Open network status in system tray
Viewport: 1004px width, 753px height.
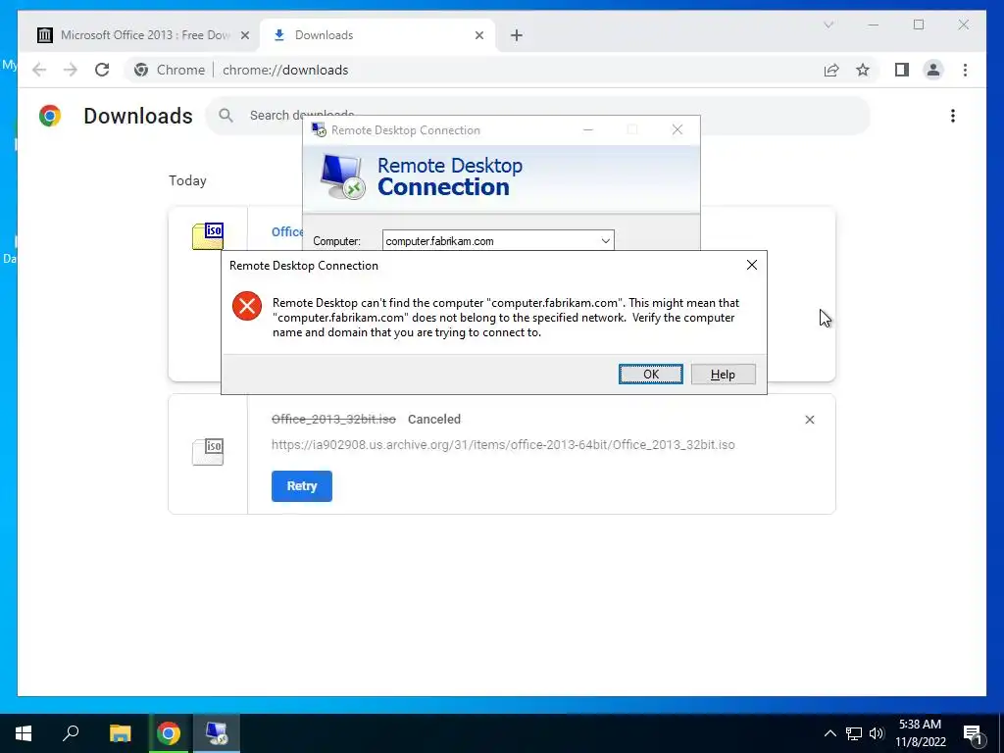click(x=854, y=733)
